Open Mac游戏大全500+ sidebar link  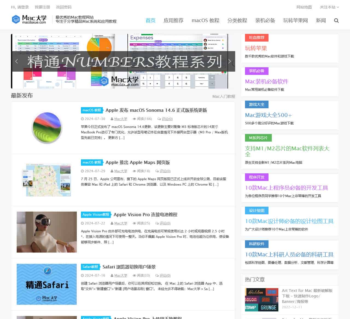coord(268,115)
